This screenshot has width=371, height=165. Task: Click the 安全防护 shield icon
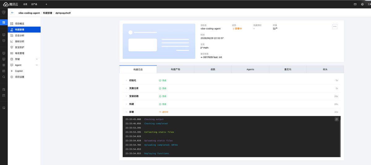(12, 47)
